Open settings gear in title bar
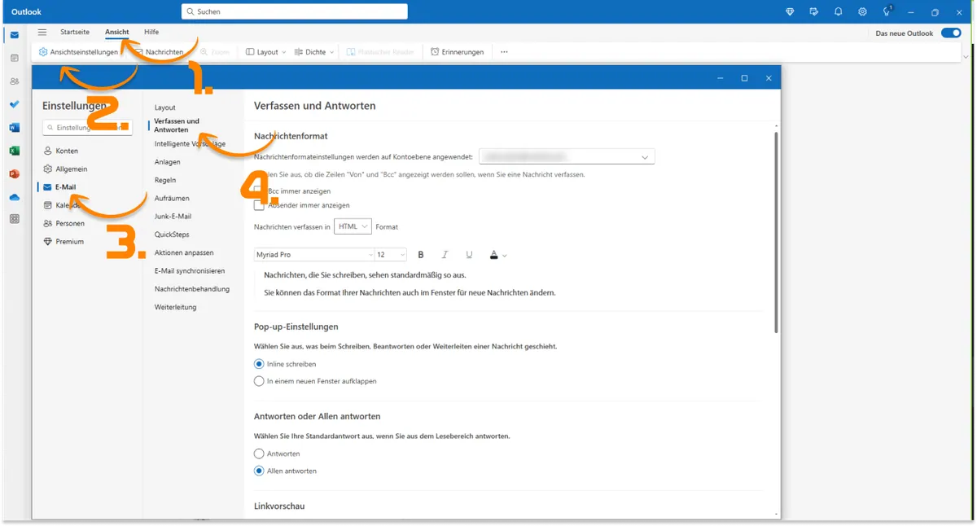Viewport: 977px width, 526px height. click(x=862, y=11)
